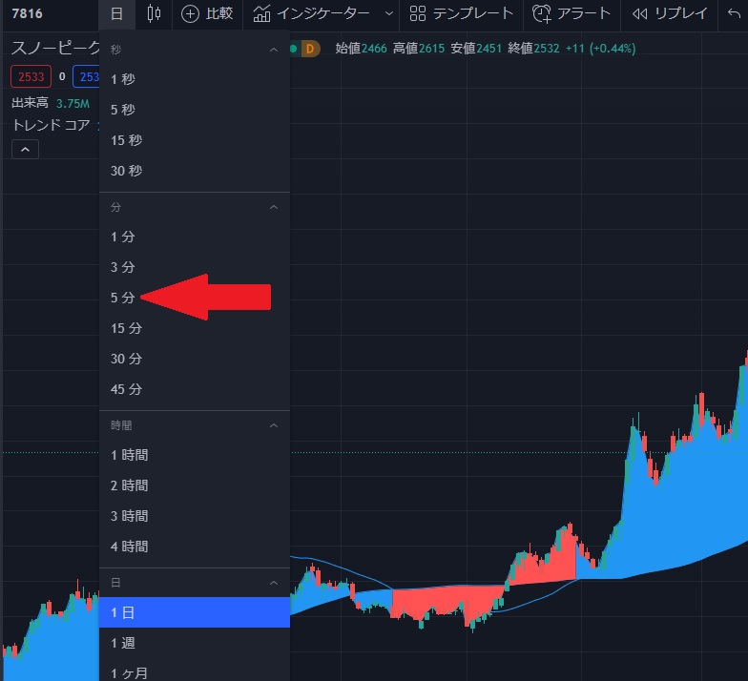Image resolution: width=748 pixels, height=681 pixels.
Task: Click the orange D data status badge
Action: click(x=310, y=49)
